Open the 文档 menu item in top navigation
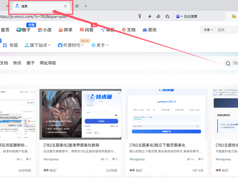 (128, 30)
